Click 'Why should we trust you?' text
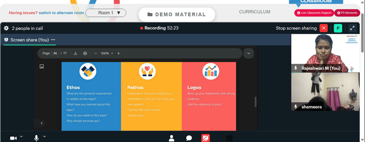Image resolution: width=365 pixels, height=142 pixels. point(83,121)
